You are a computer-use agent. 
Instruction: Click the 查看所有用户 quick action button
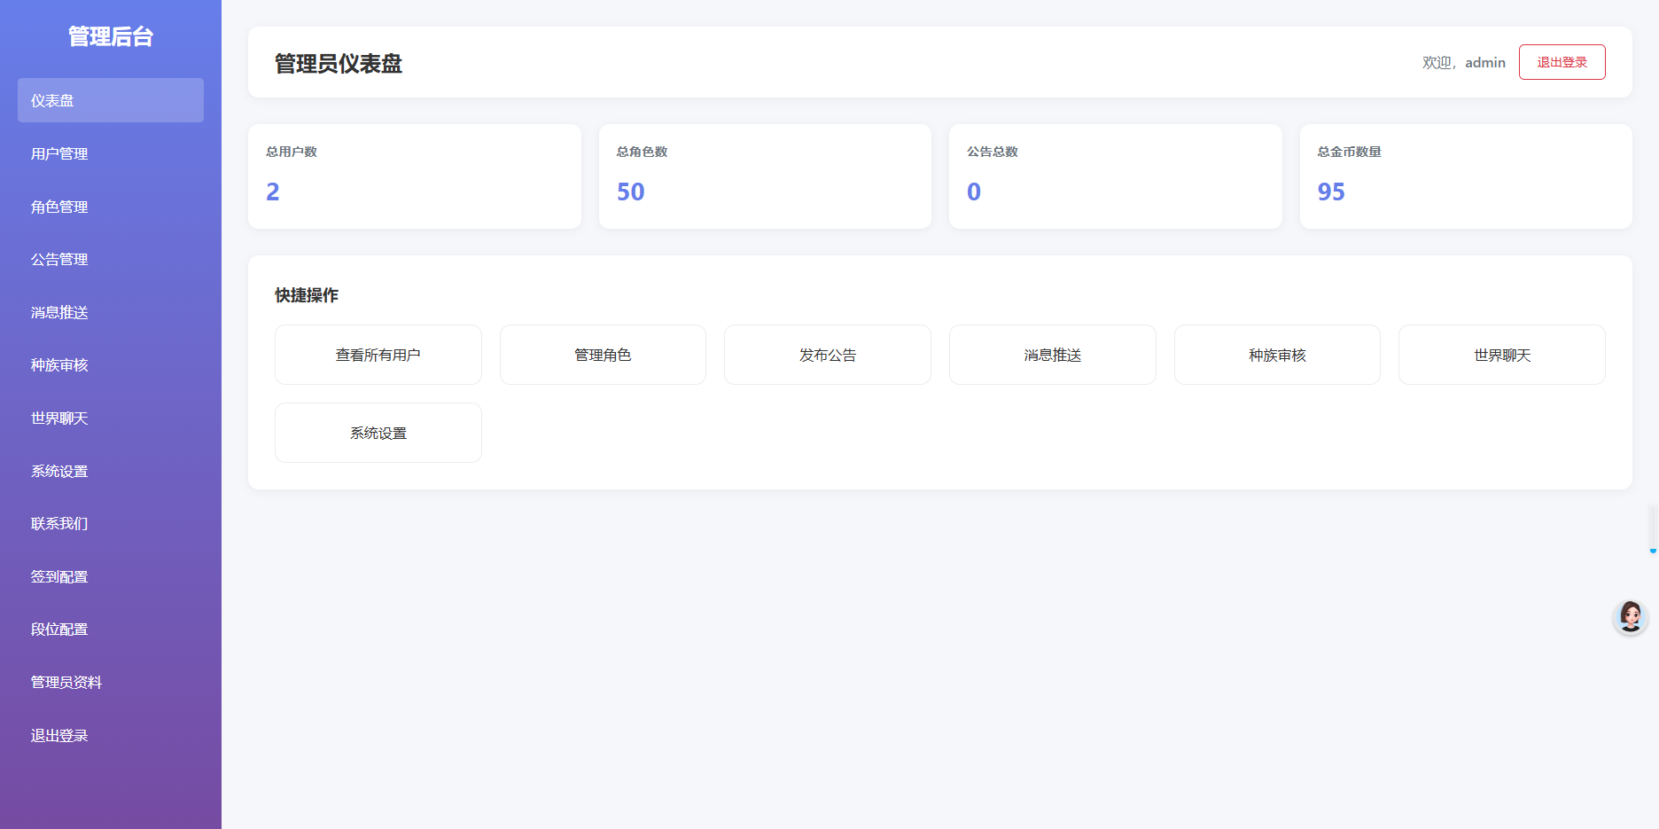378,355
